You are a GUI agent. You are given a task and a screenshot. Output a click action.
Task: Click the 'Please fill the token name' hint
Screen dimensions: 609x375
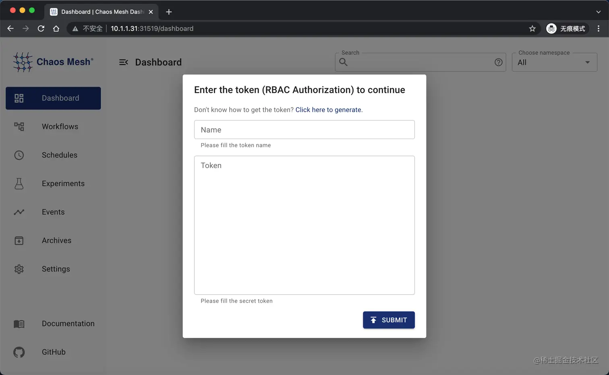pos(236,145)
